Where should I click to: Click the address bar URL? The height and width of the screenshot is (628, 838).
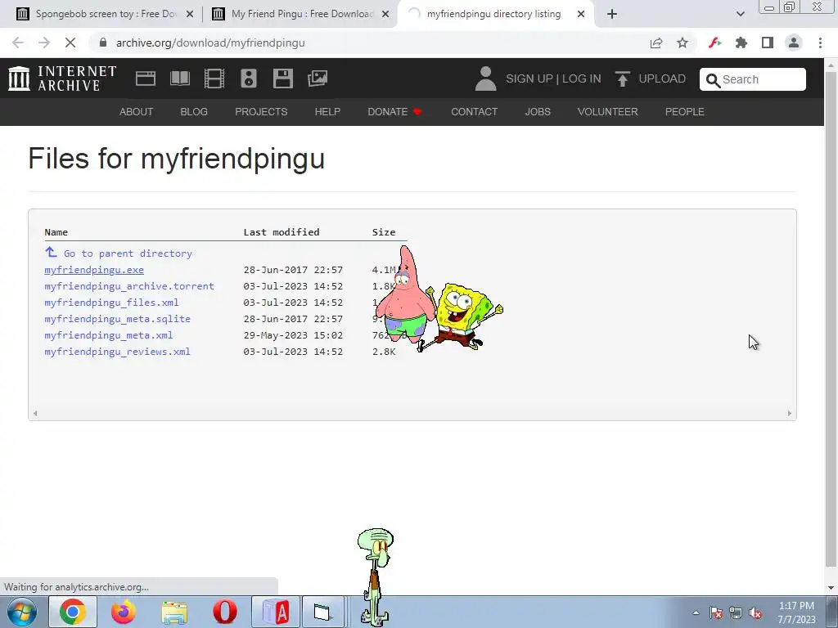pyautogui.click(x=210, y=43)
